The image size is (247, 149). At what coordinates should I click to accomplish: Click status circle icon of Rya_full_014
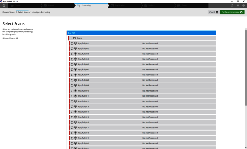tap(72, 112)
